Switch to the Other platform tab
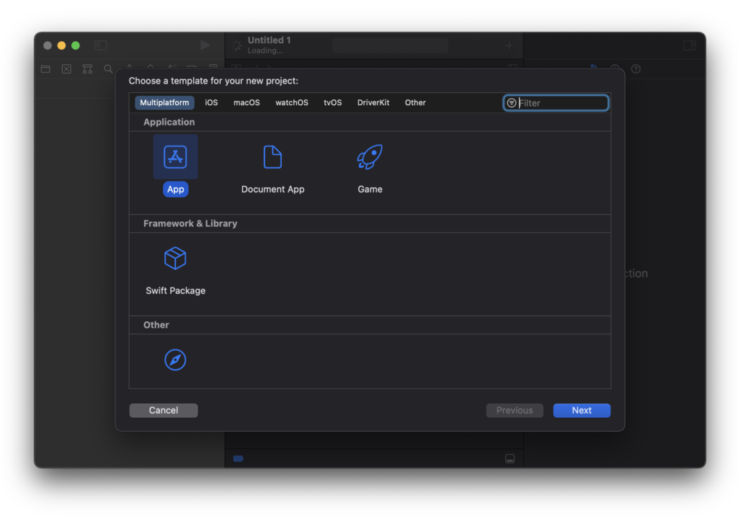This screenshot has height=531, width=738. click(415, 102)
